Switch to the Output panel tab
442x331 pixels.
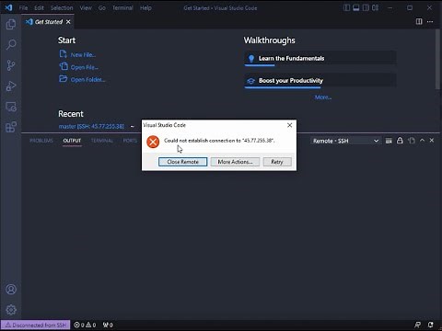tap(72, 141)
